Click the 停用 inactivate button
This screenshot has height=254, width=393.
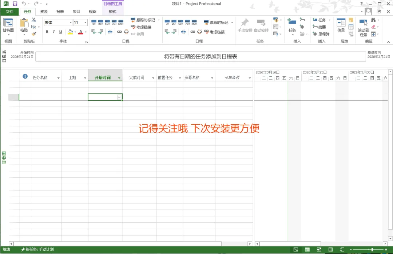point(137,34)
